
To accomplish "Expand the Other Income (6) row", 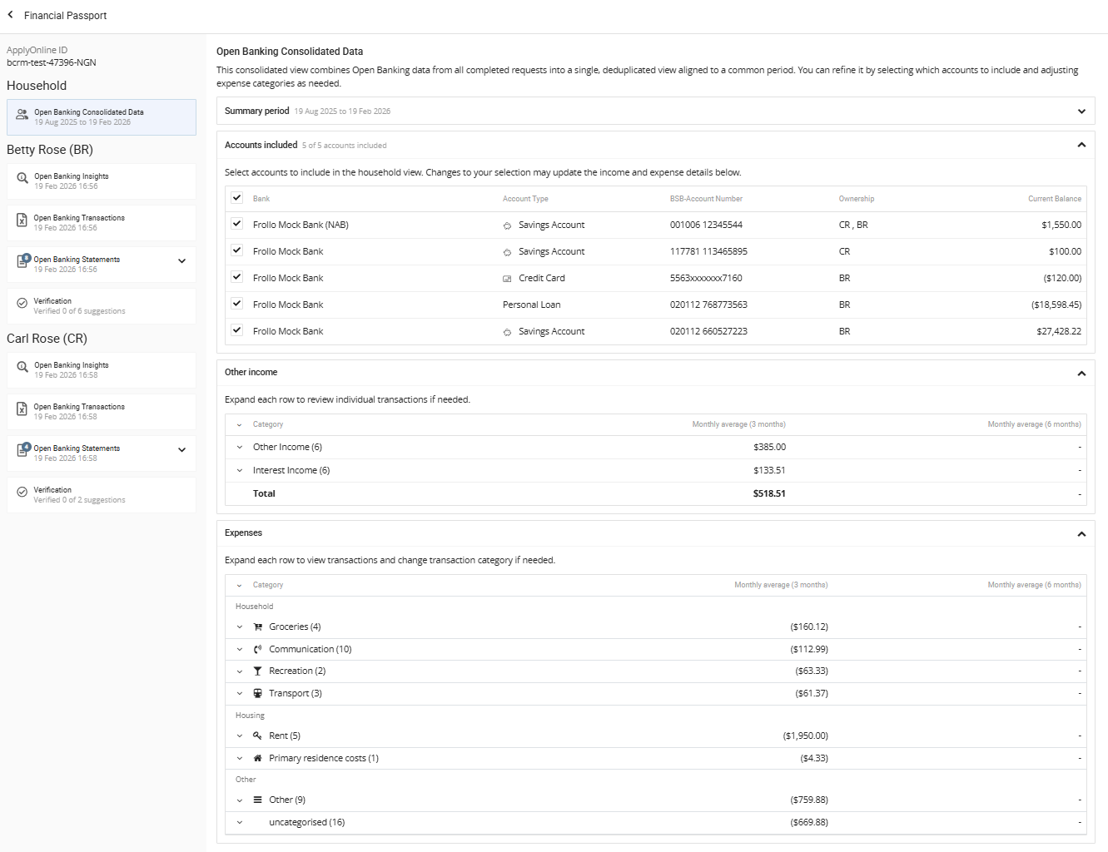I will tap(240, 448).
